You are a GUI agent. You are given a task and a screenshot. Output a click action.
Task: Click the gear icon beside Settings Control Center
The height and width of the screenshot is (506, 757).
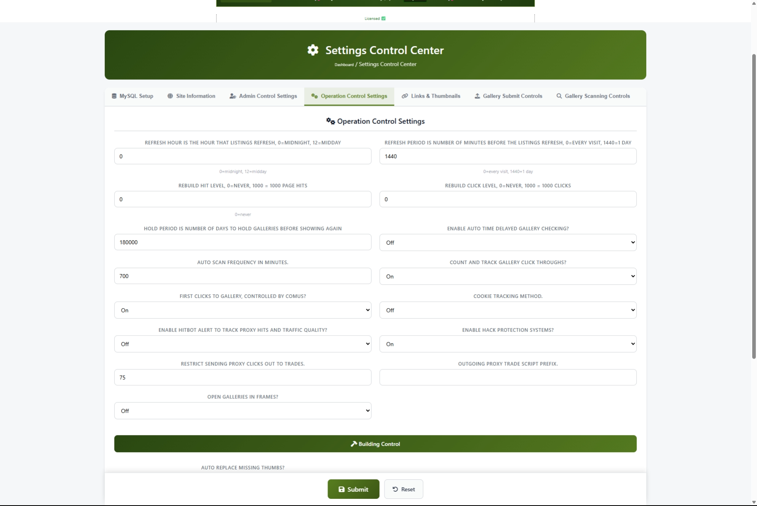pos(313,50)
